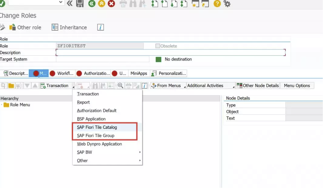Toggle the Obsolete checkbox
The image size is (325, 194).
pos(158,46)
